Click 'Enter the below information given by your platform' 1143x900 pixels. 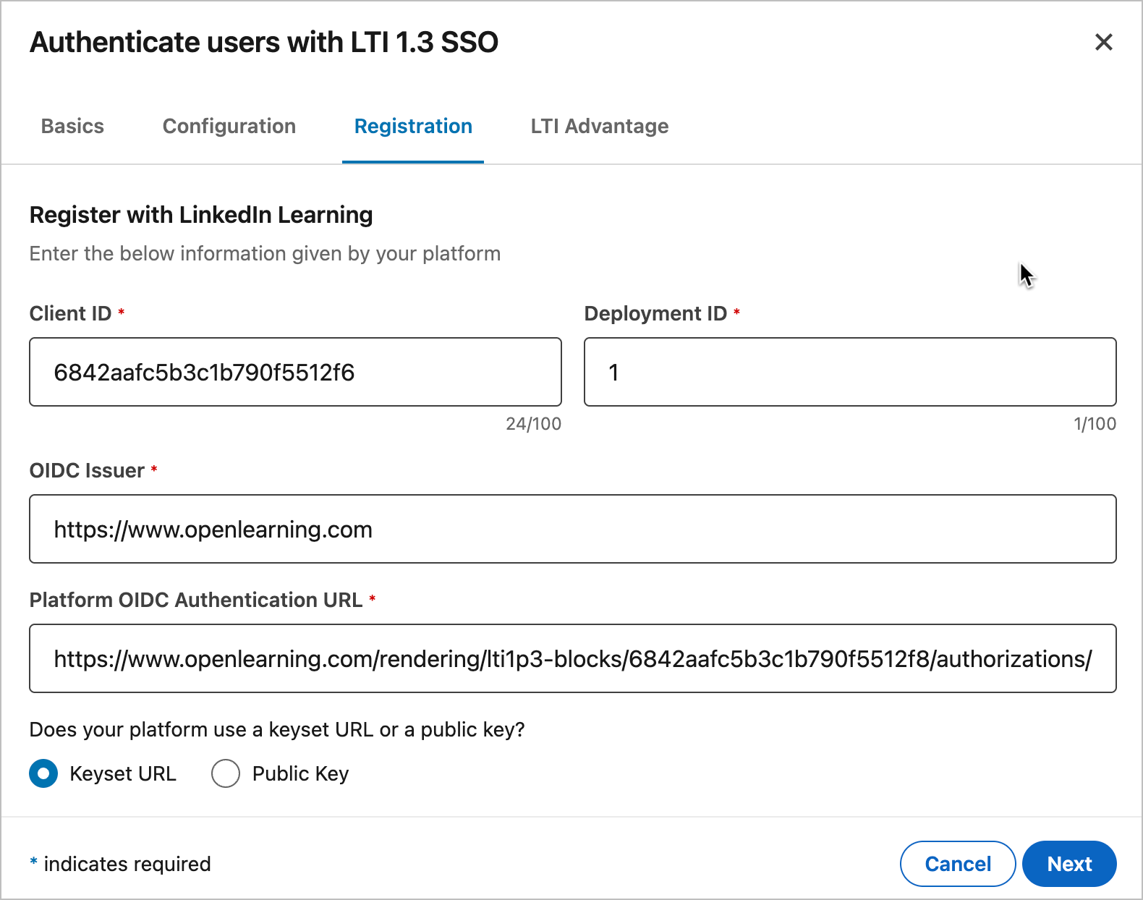[x=265, y=254]
